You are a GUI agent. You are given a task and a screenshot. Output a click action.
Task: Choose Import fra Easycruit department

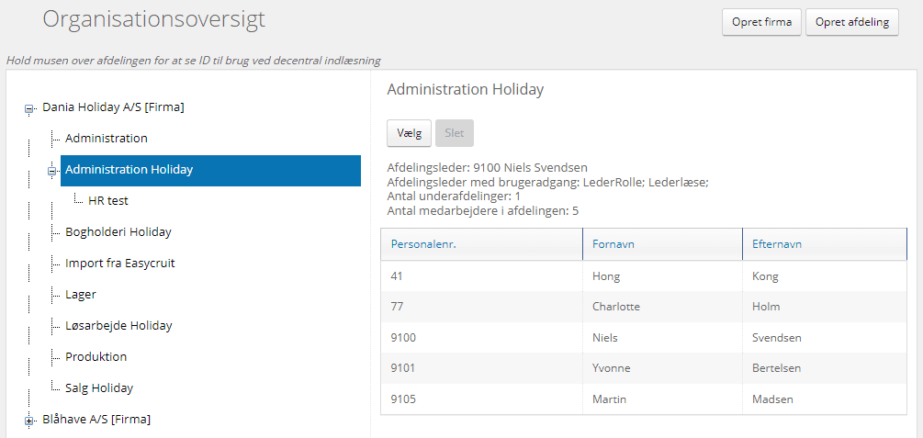coord(119,264)
